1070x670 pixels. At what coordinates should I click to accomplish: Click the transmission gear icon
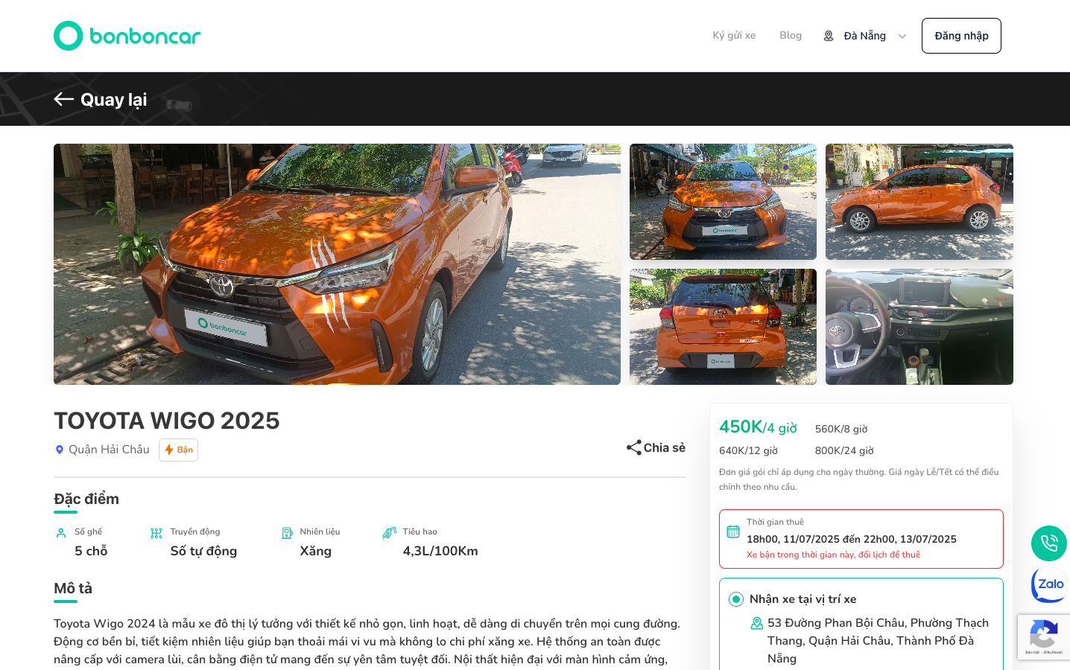156,533
